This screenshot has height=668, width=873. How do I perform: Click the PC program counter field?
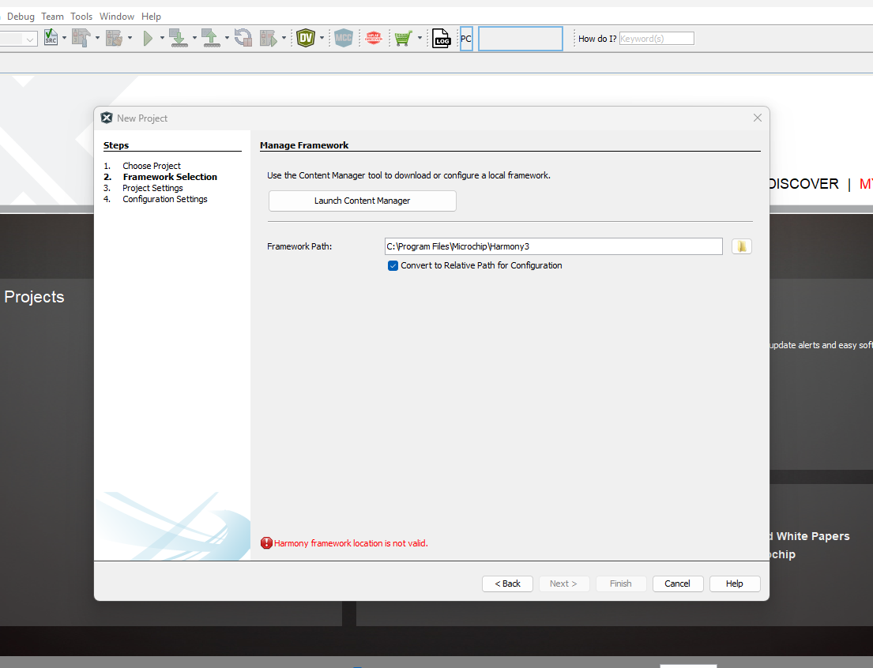pyautogui.click(x=467, y=39)
